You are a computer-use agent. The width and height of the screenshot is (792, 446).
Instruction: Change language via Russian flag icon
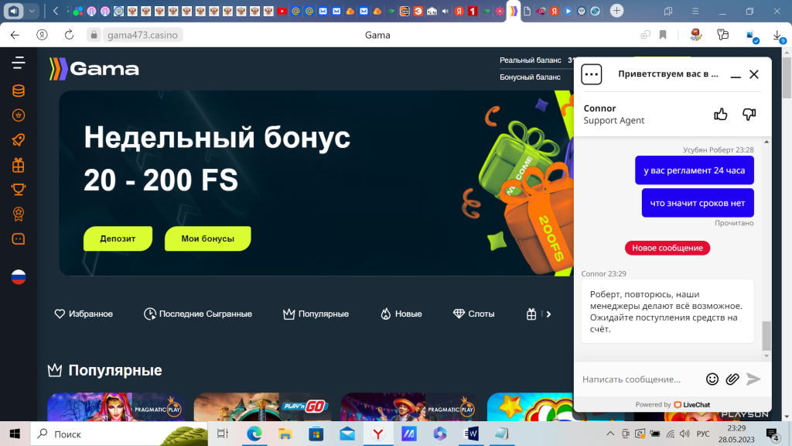point(19,277)
